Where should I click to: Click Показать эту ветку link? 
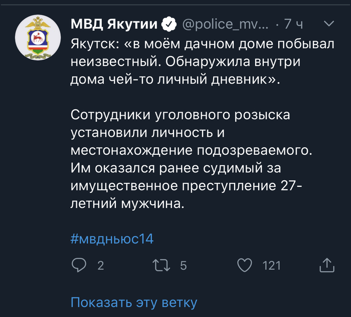134,302
